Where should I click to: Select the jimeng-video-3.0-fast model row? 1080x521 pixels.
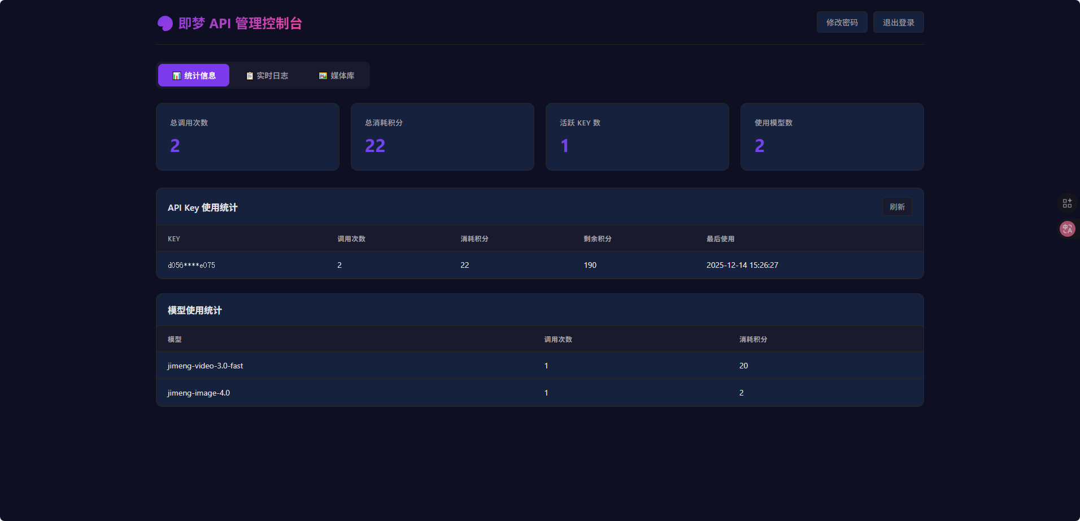(540, 366)
